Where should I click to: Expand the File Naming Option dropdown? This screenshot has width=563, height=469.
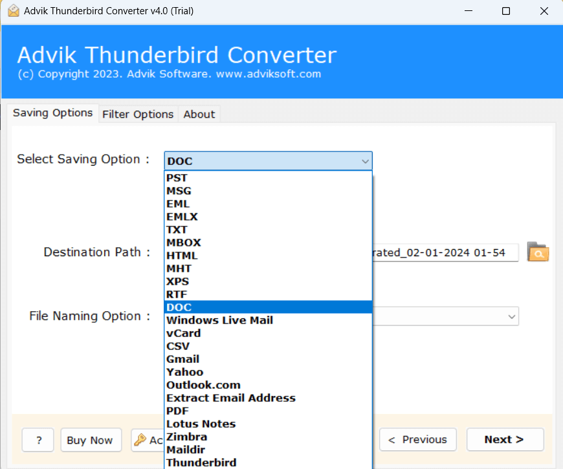[x=512, y=316]
